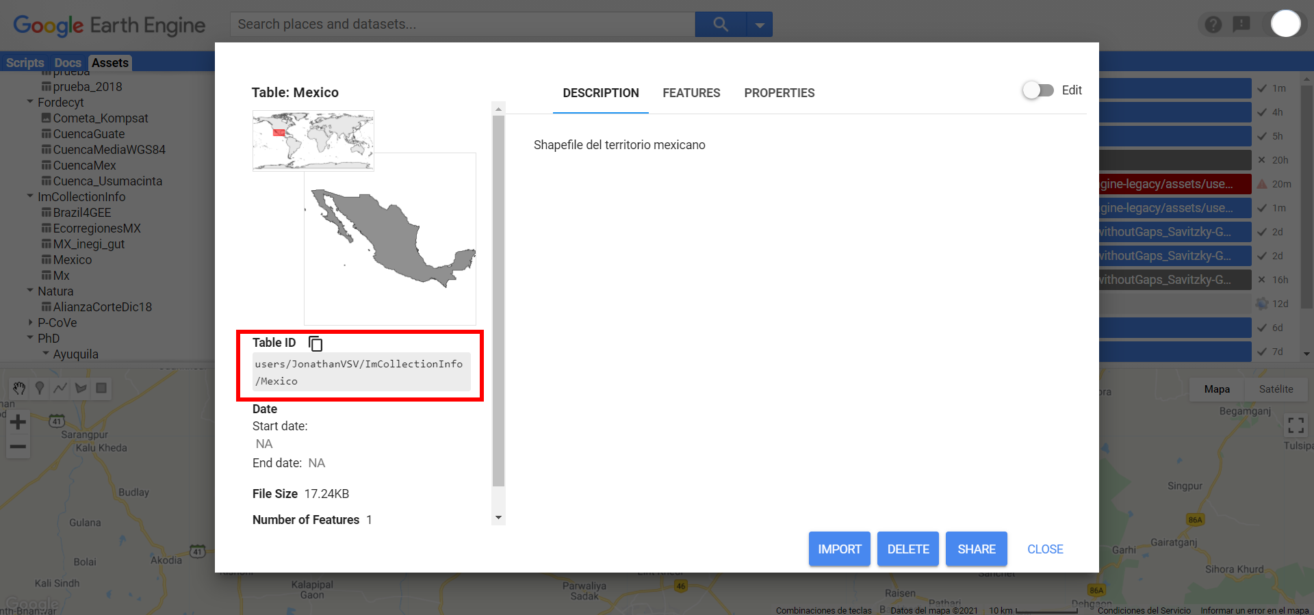Open the Condiciones del Servicio link
Image resolution: width=1314 pixels, height=615 pixels.
(x=1144, y=610)
